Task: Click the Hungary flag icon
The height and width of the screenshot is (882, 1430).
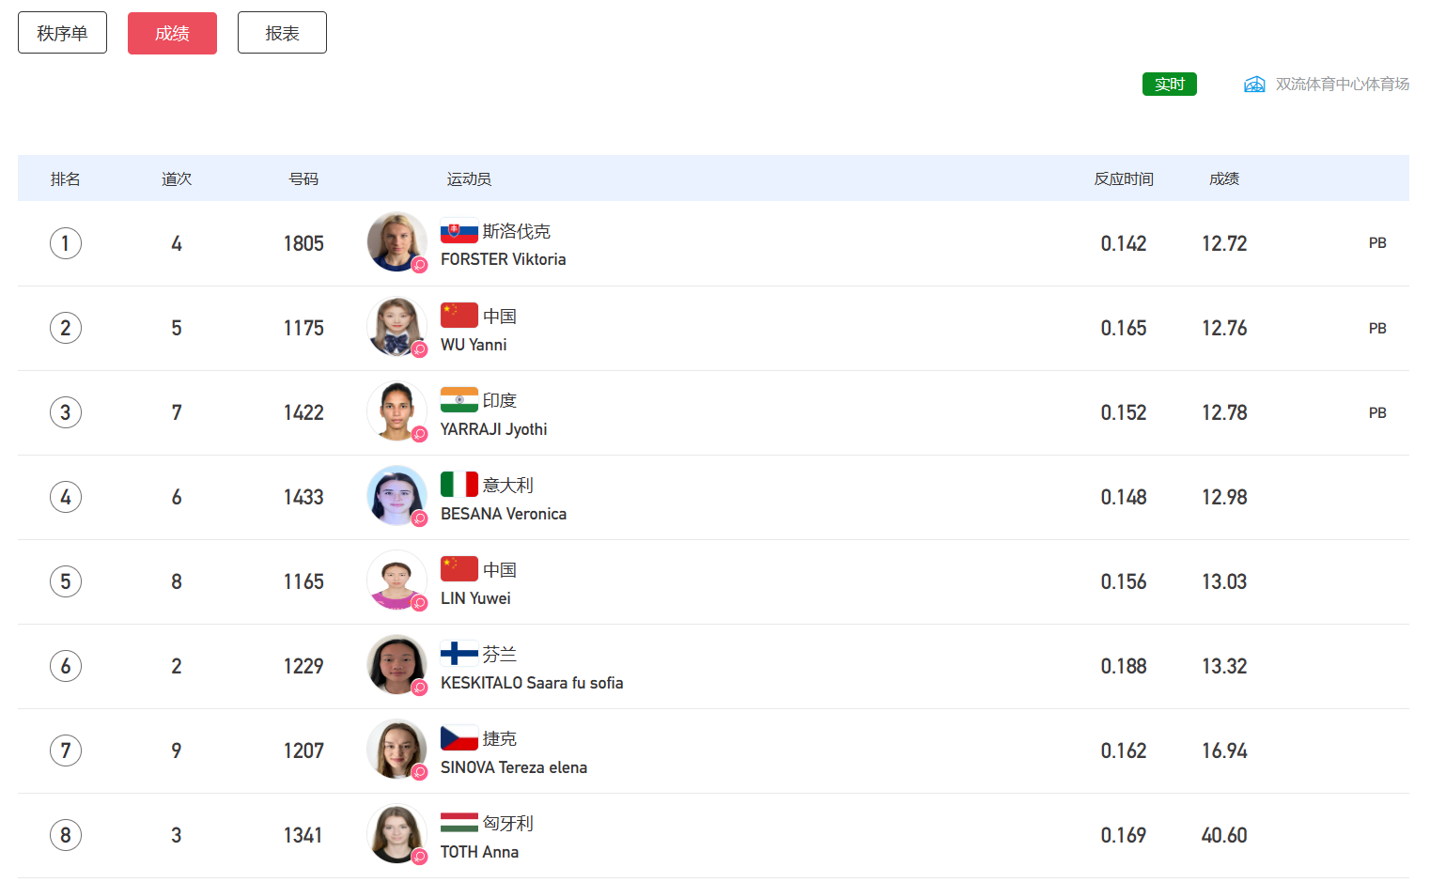Action: [x=459, y=823]
